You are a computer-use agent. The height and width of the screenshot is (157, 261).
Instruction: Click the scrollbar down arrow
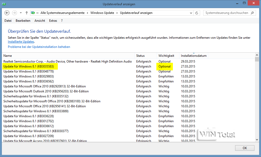click(x=257, y=140)
